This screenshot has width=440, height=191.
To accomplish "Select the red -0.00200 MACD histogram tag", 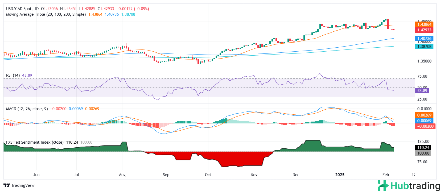I will (425, 126).
